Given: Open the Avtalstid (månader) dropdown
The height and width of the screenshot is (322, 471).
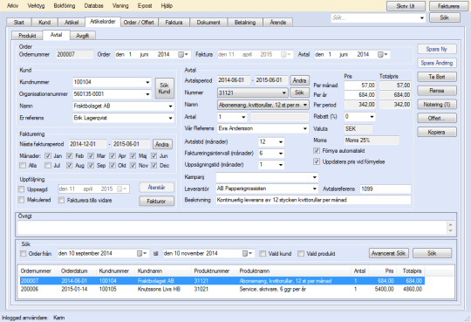Looking at the screenshot, I should (281, 142).
